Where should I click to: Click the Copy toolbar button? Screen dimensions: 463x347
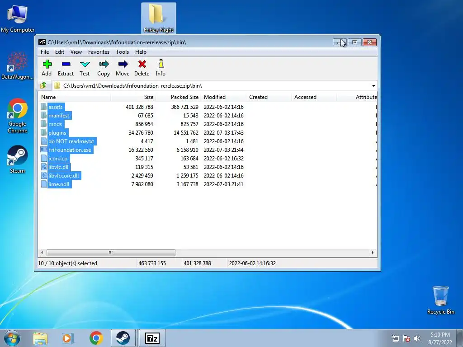coord(104,68)
